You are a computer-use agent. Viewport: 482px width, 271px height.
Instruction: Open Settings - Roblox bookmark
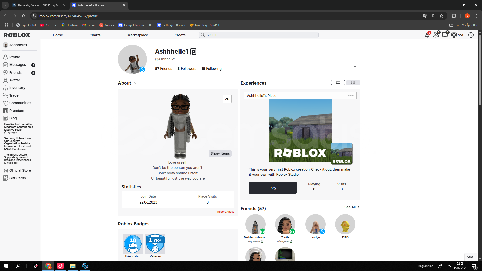pos(171,25)
